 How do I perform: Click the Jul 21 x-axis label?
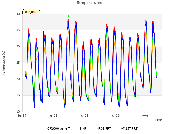pos(53,116)
